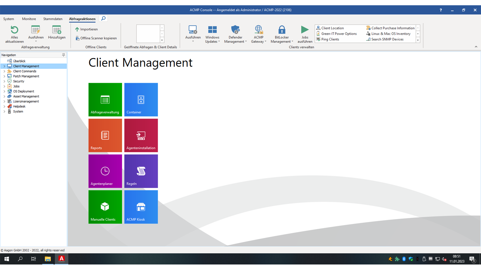Click Offline Scanner kopieren

pos(96,38)
